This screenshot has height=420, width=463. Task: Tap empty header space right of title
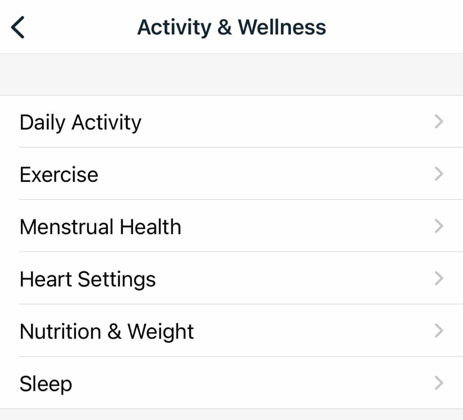pos(395,27)
